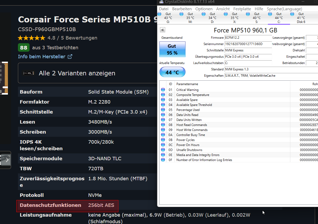This screenshot has width=318, height=224.
Task: Select the Percentage Used parameter text
Action: 188,110
